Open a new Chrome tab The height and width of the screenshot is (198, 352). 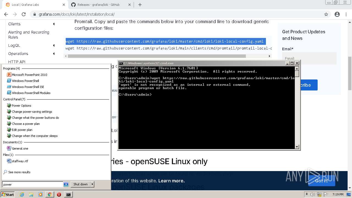point(140,5)
